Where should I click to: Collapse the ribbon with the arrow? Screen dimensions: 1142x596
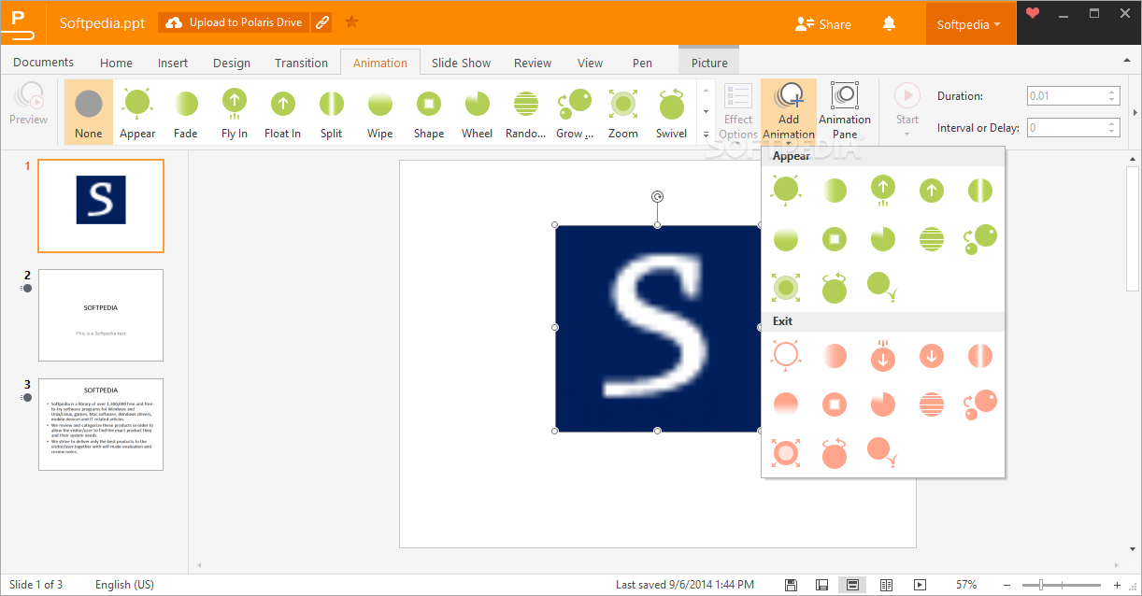1126,61
